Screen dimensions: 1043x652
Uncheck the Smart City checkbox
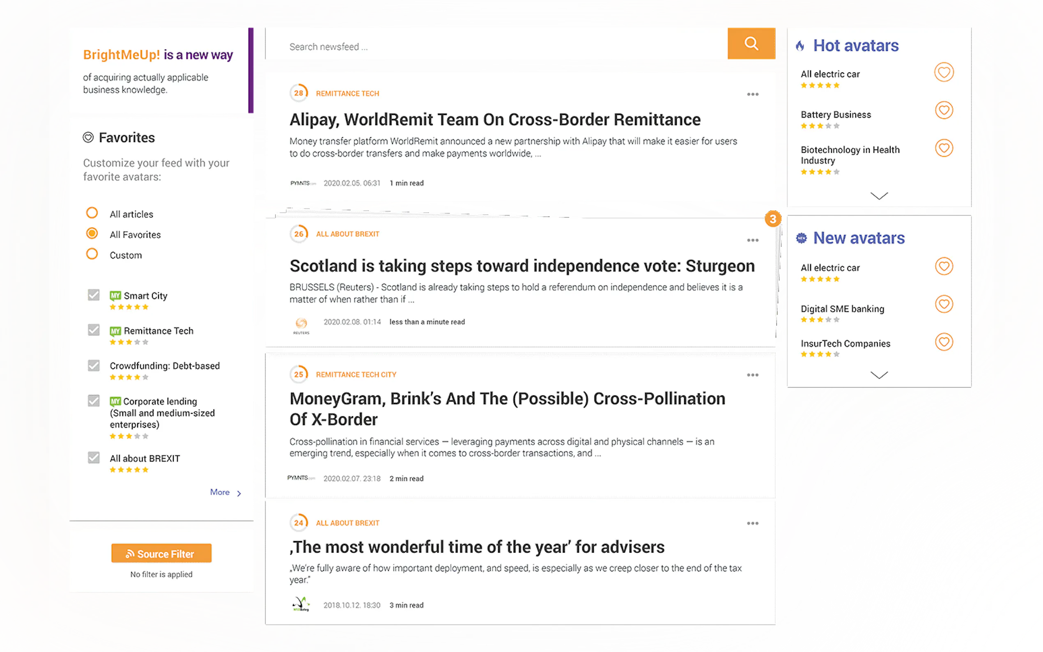pyautogui.click(x=94, y=295)
